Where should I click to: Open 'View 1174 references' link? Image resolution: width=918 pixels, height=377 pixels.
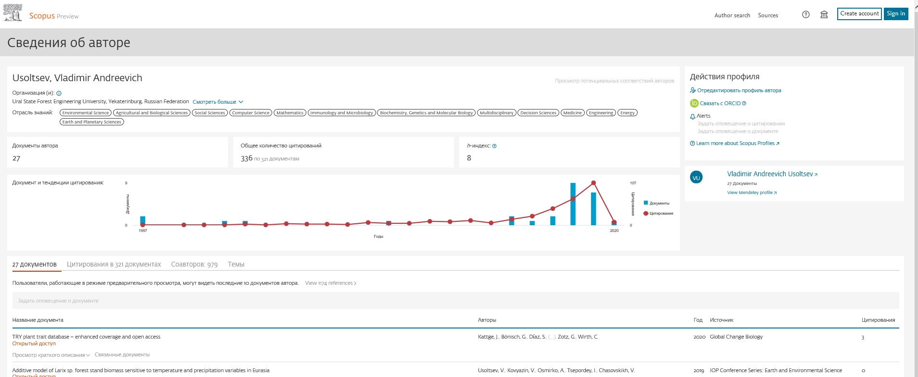(330, 283)
